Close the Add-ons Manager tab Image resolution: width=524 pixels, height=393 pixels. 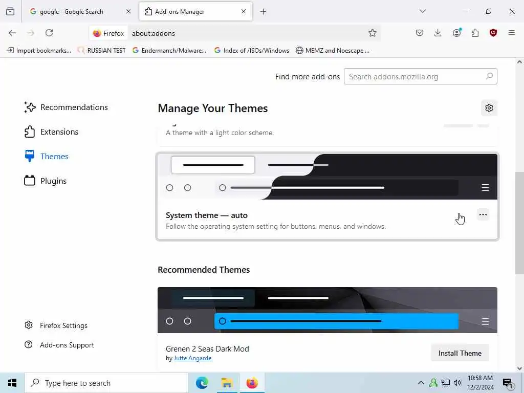click(x=244, y=11)
